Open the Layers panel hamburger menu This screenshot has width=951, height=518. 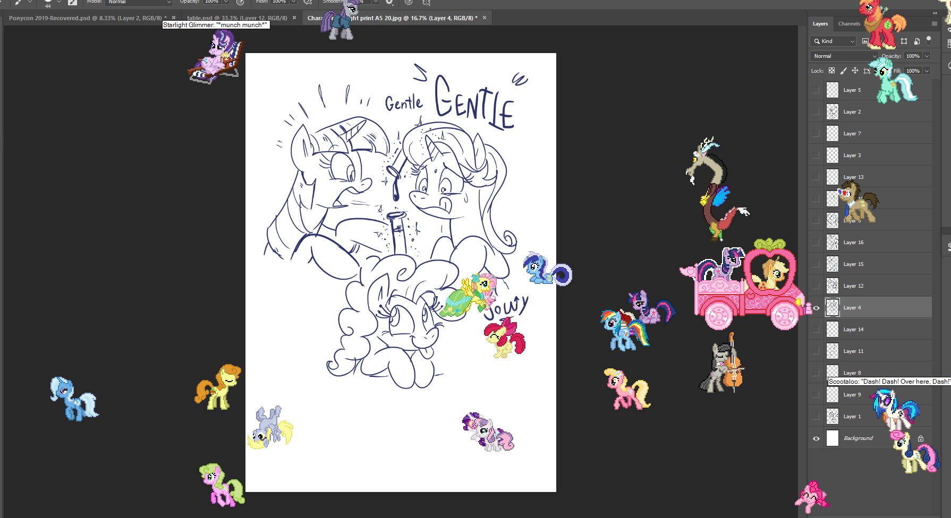(934, 24)
